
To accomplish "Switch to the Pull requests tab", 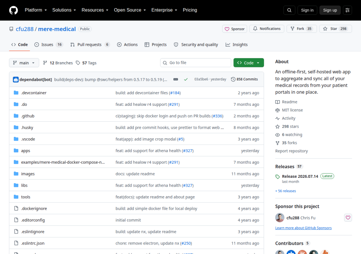I will coord(90,44).
